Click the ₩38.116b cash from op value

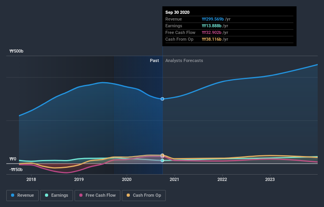(212, 39)
